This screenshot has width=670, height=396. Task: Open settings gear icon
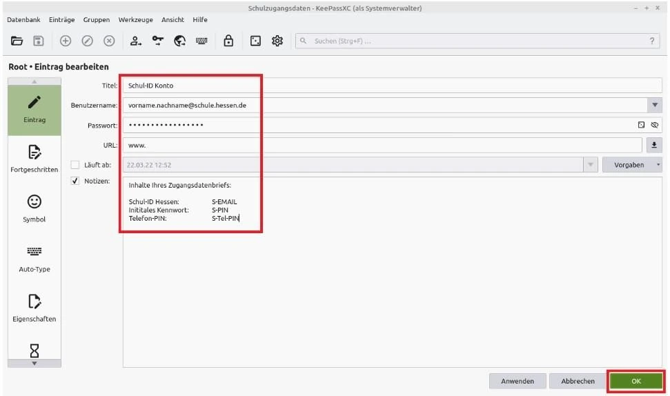click(x=277, y=41)
